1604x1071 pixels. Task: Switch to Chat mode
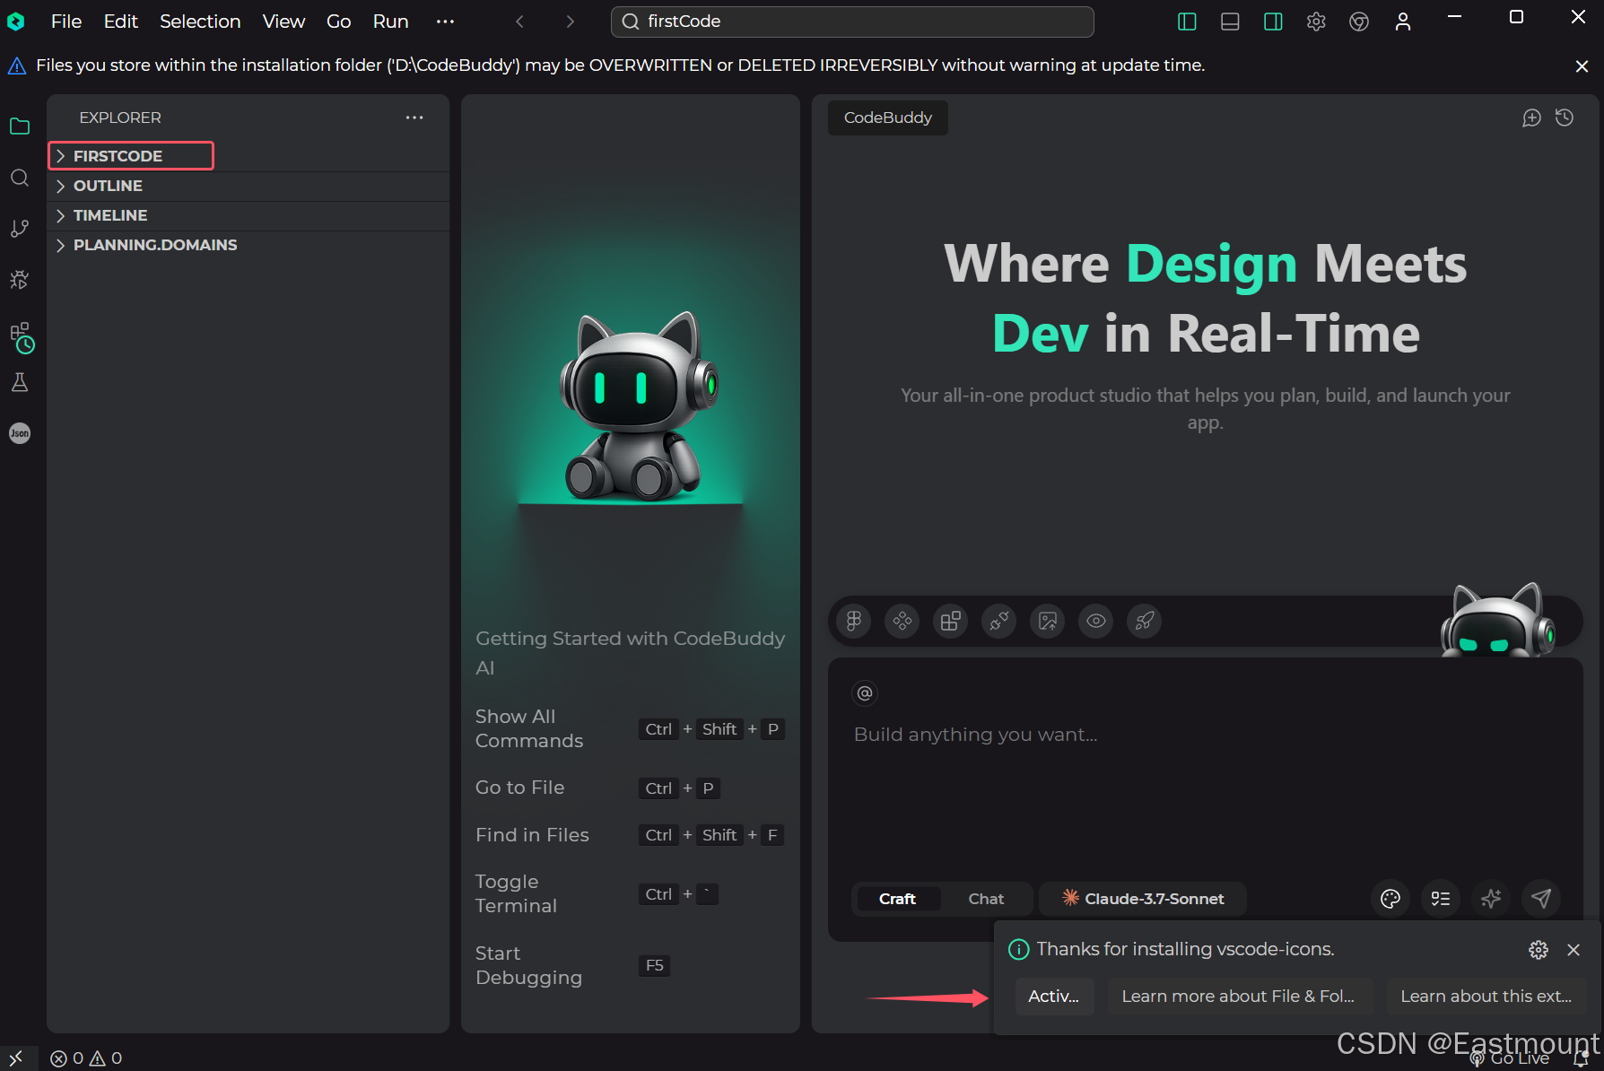click(x=986, y=899)
